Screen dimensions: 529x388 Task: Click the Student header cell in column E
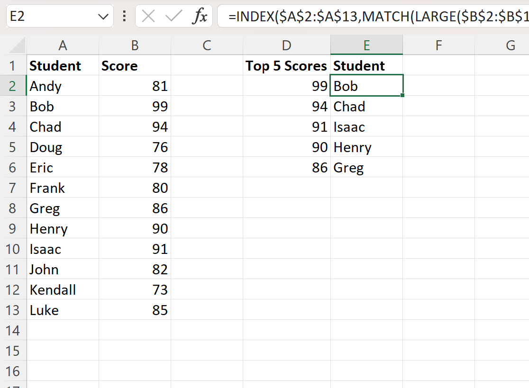367,65
